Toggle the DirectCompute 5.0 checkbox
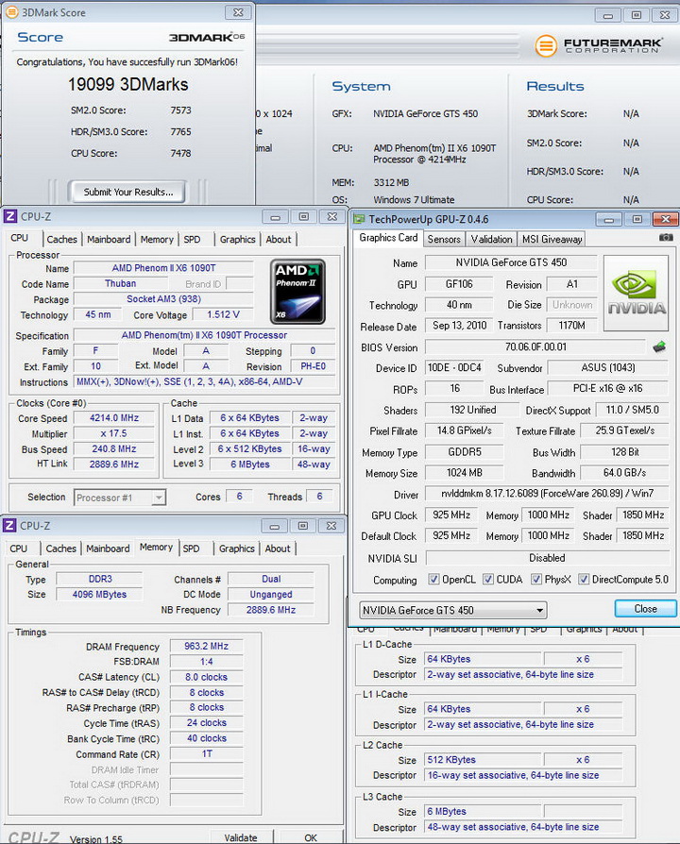 pos(583,579)
